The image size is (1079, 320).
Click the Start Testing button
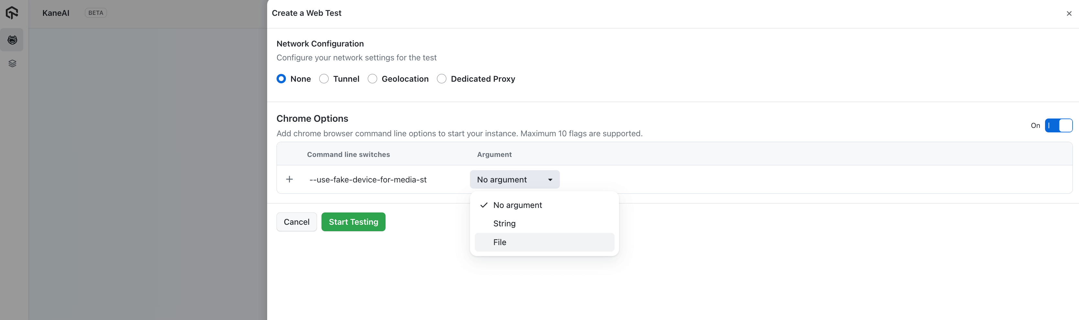(353, 222)
